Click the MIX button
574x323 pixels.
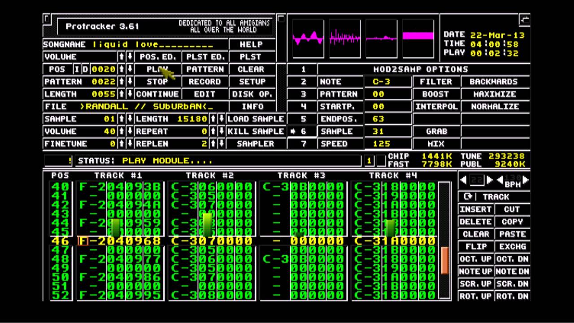436,144
